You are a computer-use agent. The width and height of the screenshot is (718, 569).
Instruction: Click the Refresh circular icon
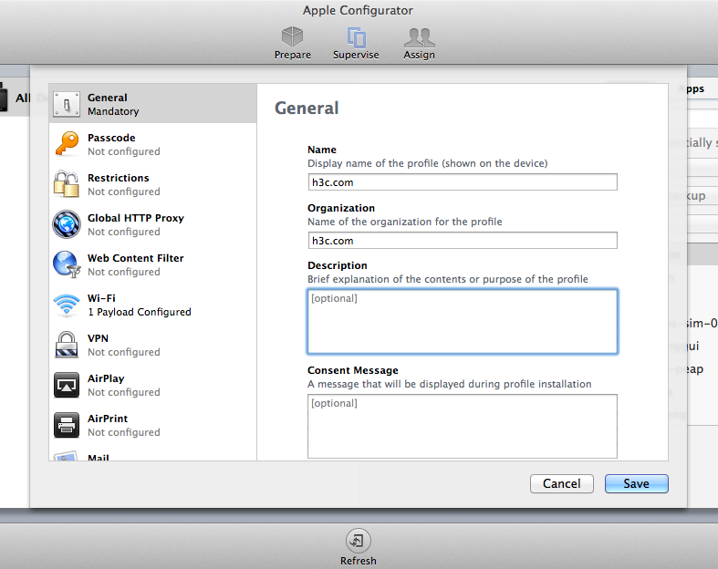[x=358, y=541]
